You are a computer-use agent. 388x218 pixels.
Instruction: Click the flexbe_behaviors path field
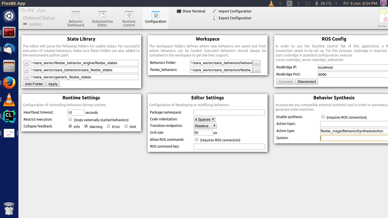click(x=221, y=70)
